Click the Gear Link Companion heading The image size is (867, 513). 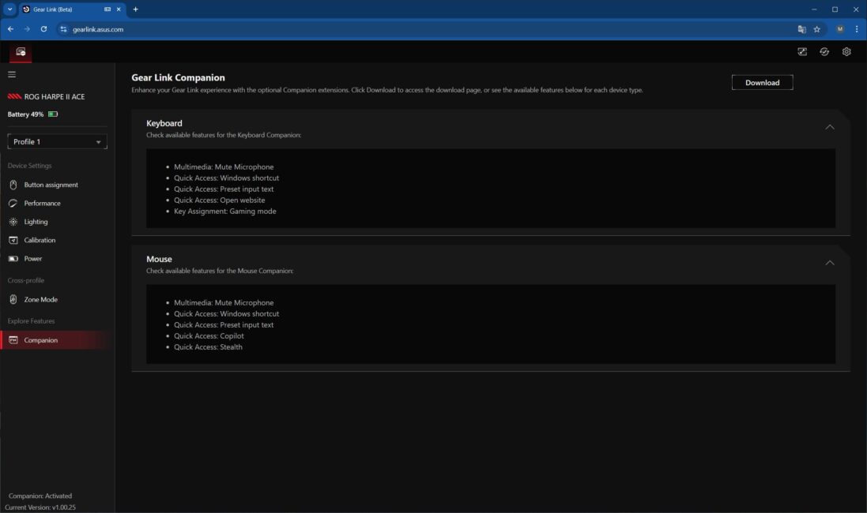click(178, 78)
